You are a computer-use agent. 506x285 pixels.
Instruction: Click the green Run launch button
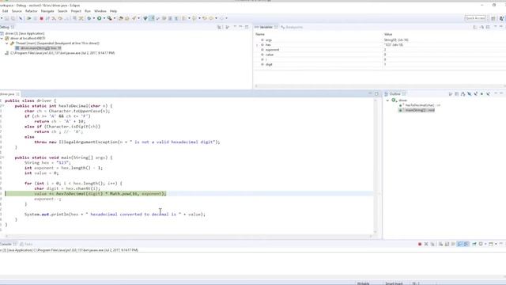pyautogui.click(x=100, y=18)
